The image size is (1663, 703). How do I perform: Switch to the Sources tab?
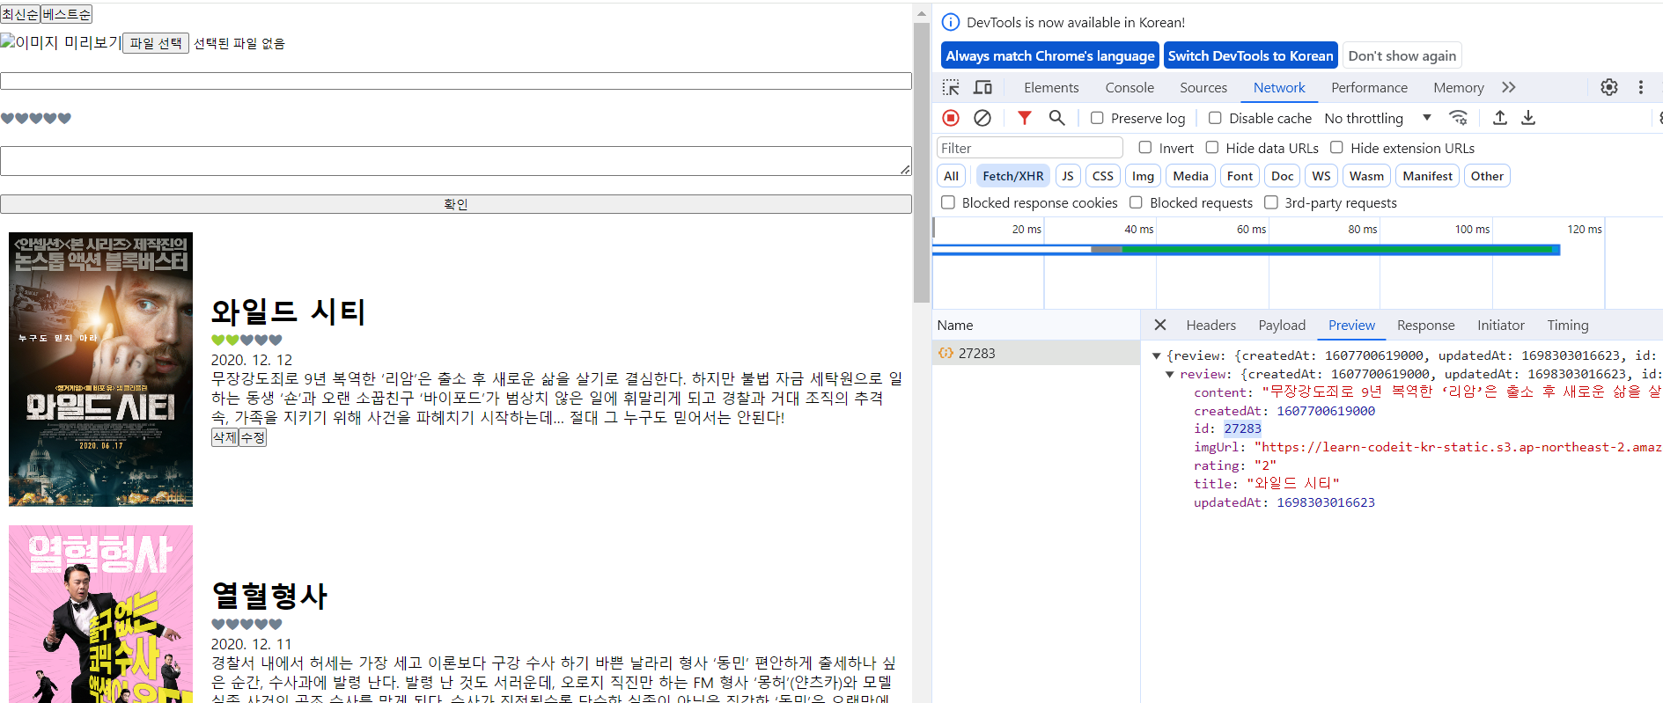pos(1203,87)
